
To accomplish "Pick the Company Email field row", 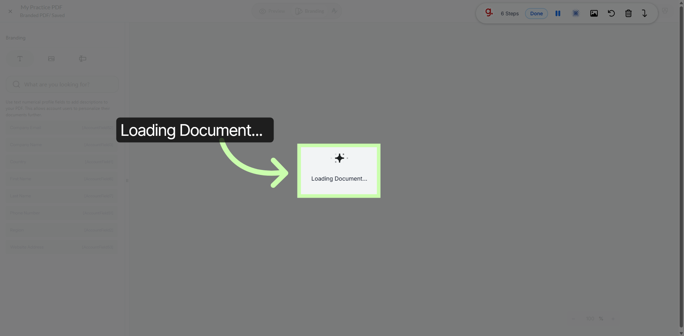I will 61,128.
